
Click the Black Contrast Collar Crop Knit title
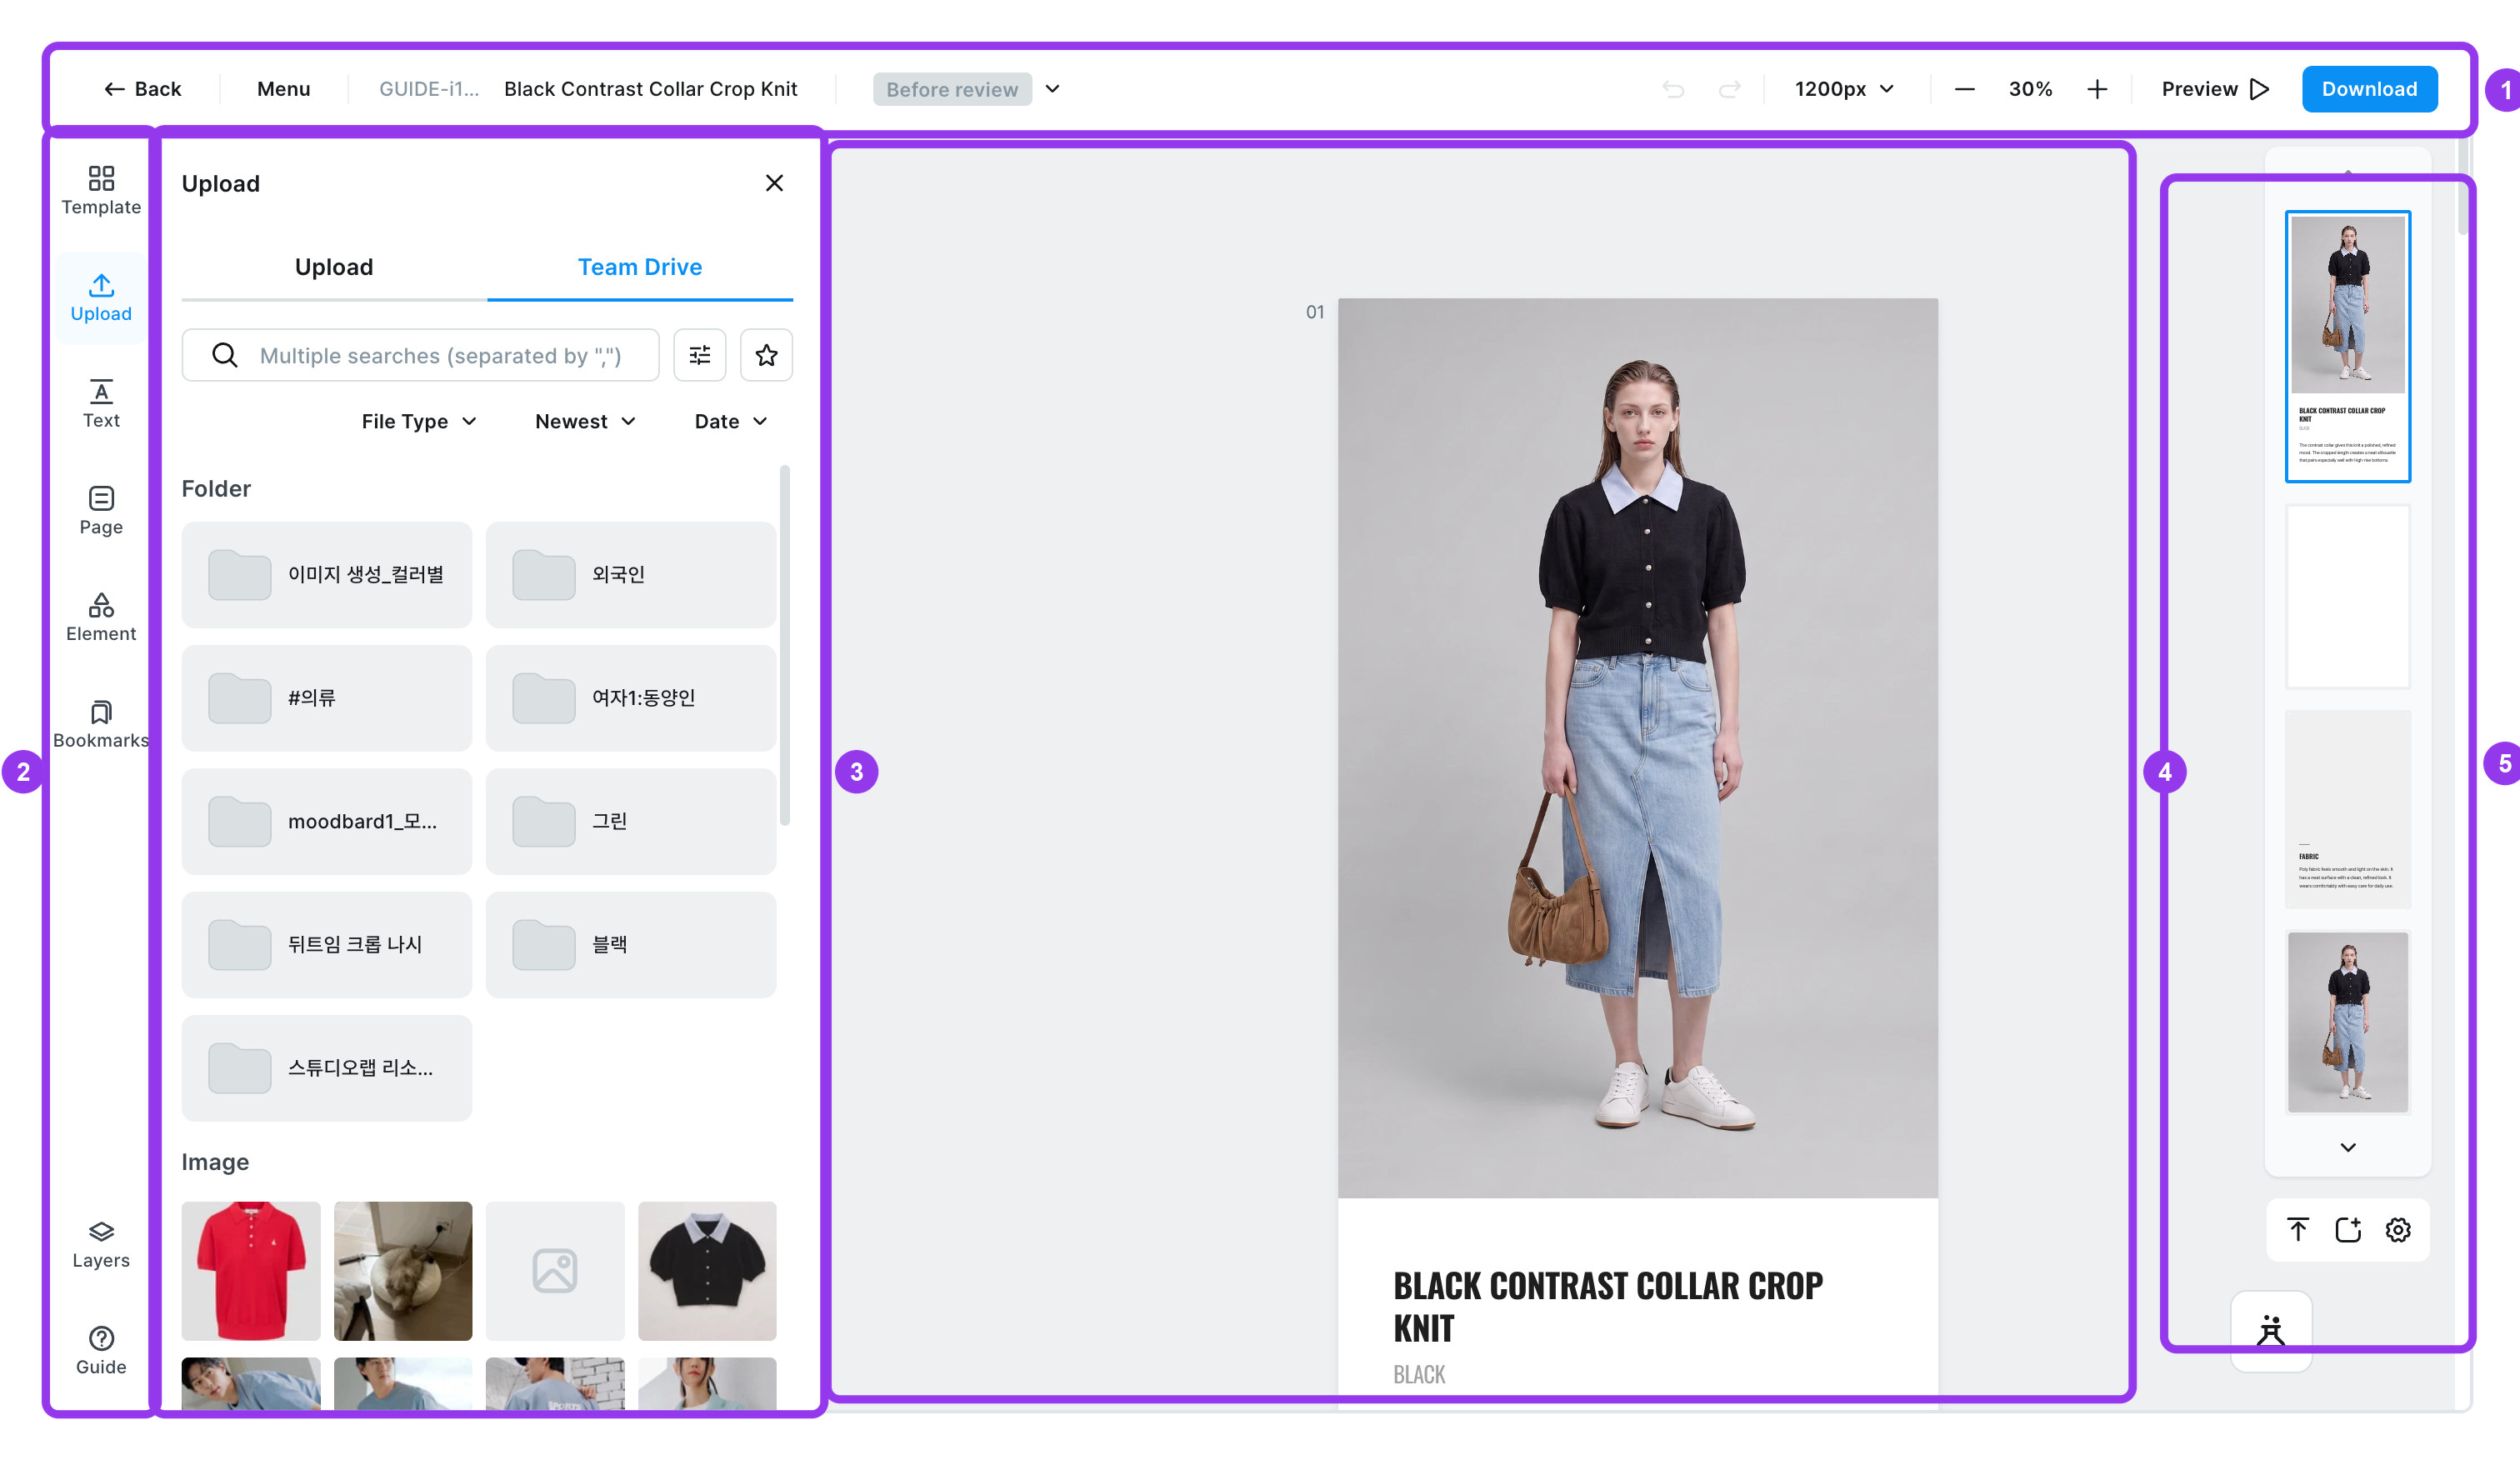(650, 89)
